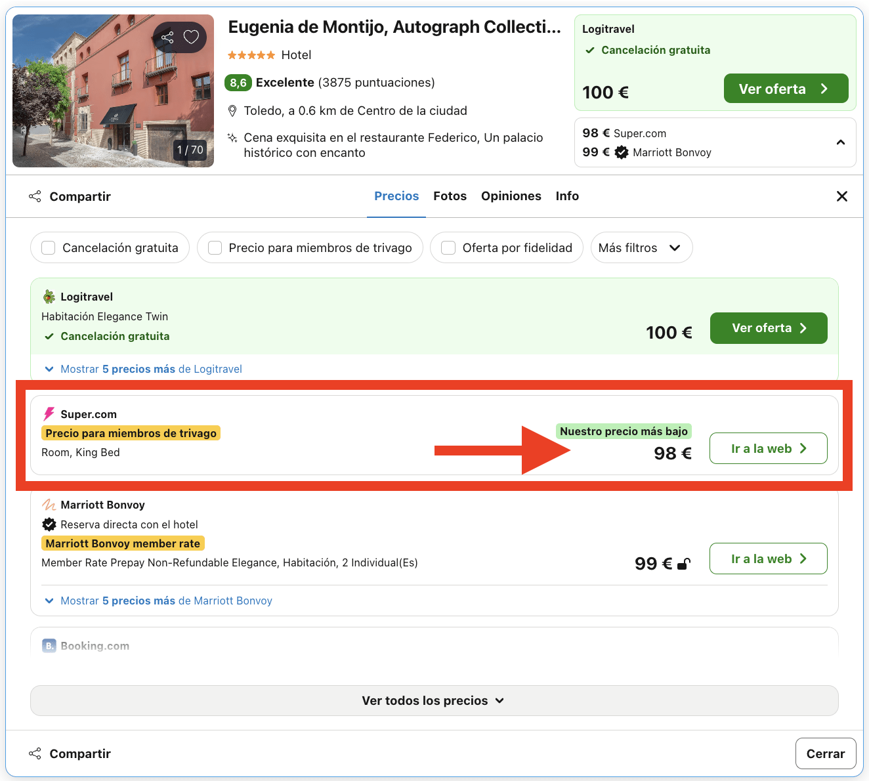Click the Excelente (3875 puntuaciones) rating text
The image size is (869, 781).
(345, 83)
